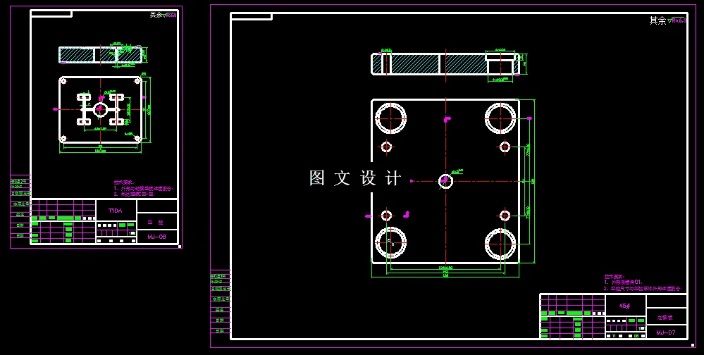Click the part name cell above MJ-07

tap(666, 317)
